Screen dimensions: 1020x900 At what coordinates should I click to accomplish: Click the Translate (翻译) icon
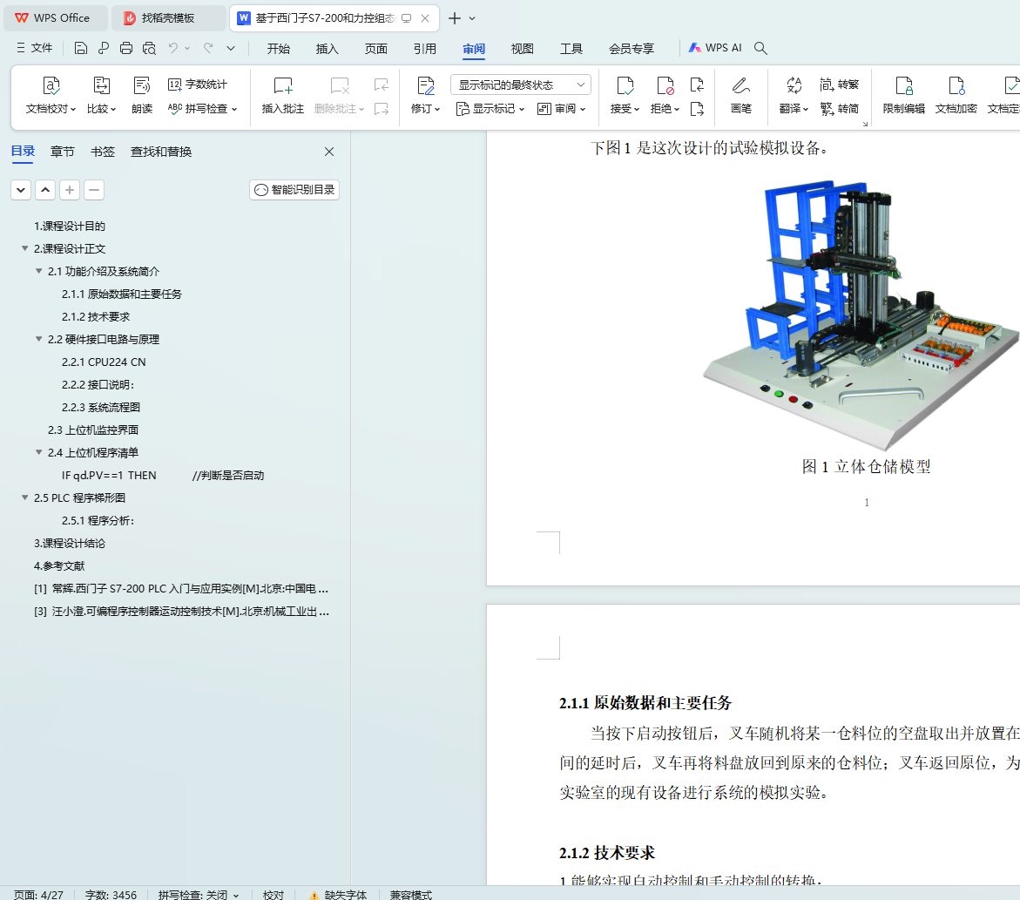coord(794,86)
